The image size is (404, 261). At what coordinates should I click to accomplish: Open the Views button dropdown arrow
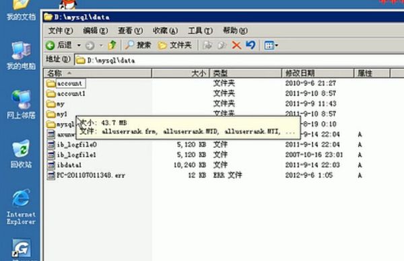(277, 46)
